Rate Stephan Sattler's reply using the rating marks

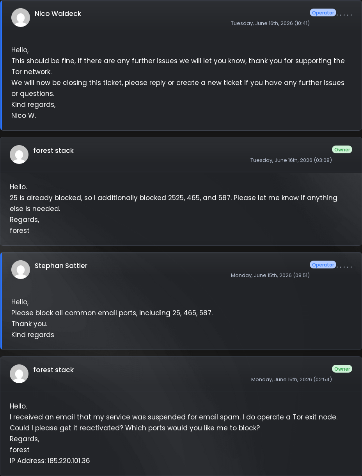(x=344, y=266)
